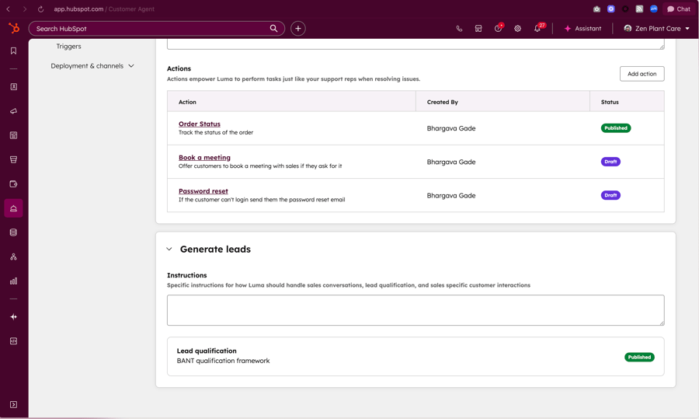Open the Reporting bar chart sidebar icon

tap(13, 281)
